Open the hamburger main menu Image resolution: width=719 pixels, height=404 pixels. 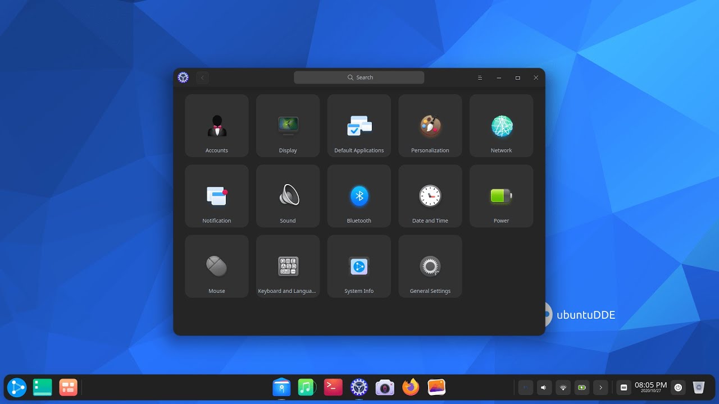(480, 77)
